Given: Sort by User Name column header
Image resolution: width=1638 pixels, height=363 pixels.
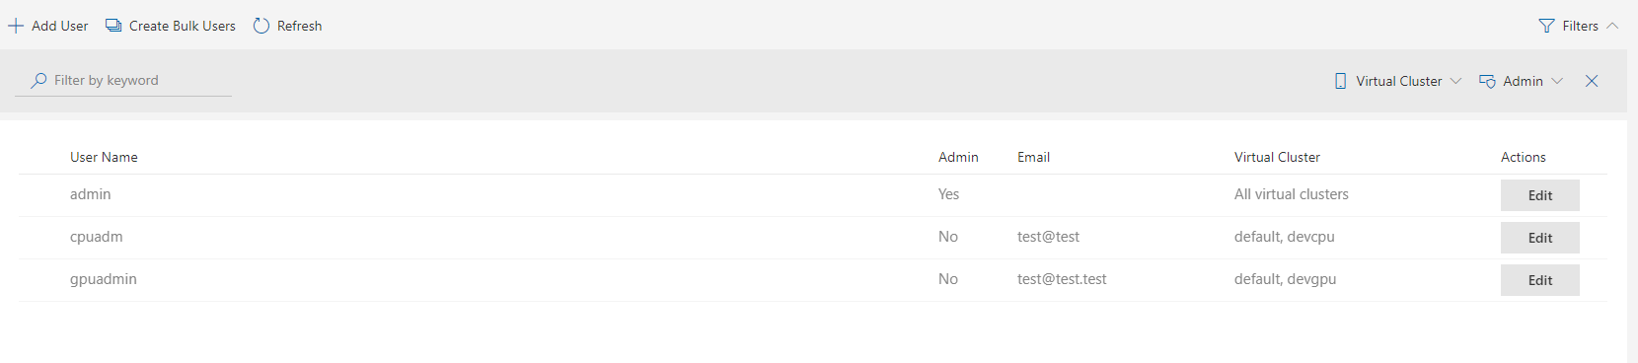Looking at the screenshot, I should click(104, 157).
